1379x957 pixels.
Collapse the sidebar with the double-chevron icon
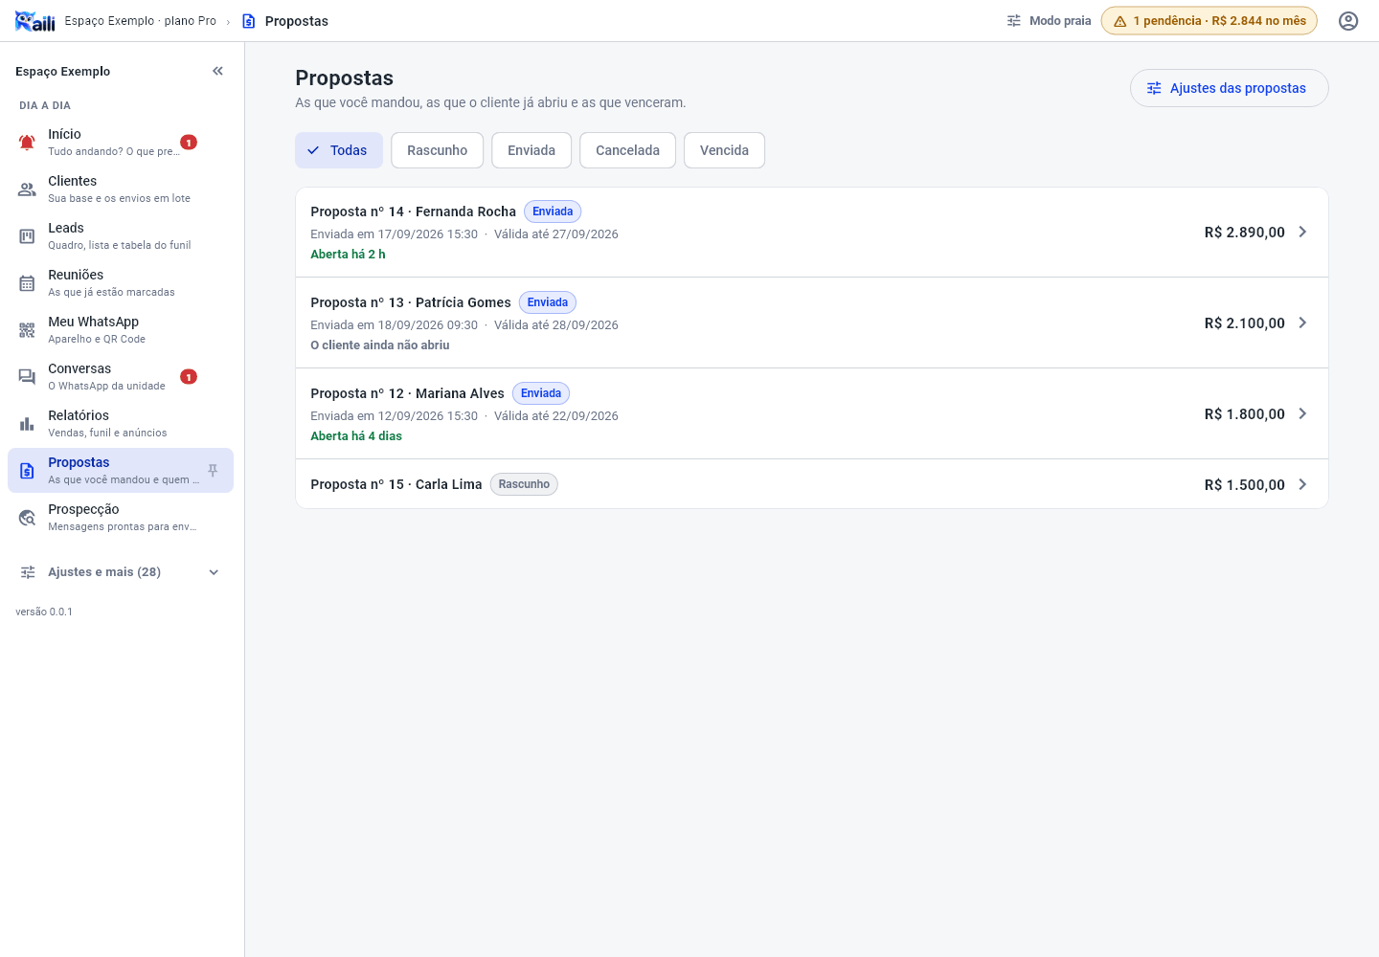(x=217, y=71)
